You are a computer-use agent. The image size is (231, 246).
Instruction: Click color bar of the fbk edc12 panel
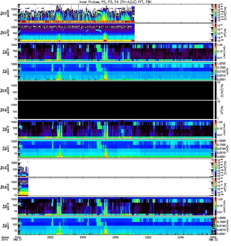216,206
